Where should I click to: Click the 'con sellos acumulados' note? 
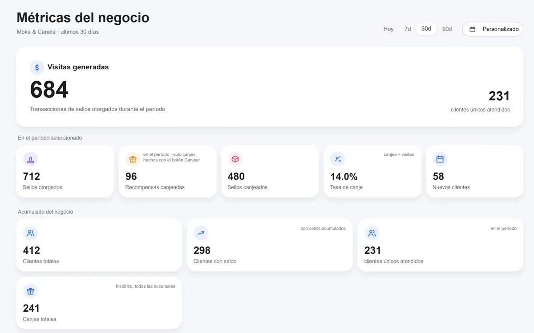pos(323,229)
